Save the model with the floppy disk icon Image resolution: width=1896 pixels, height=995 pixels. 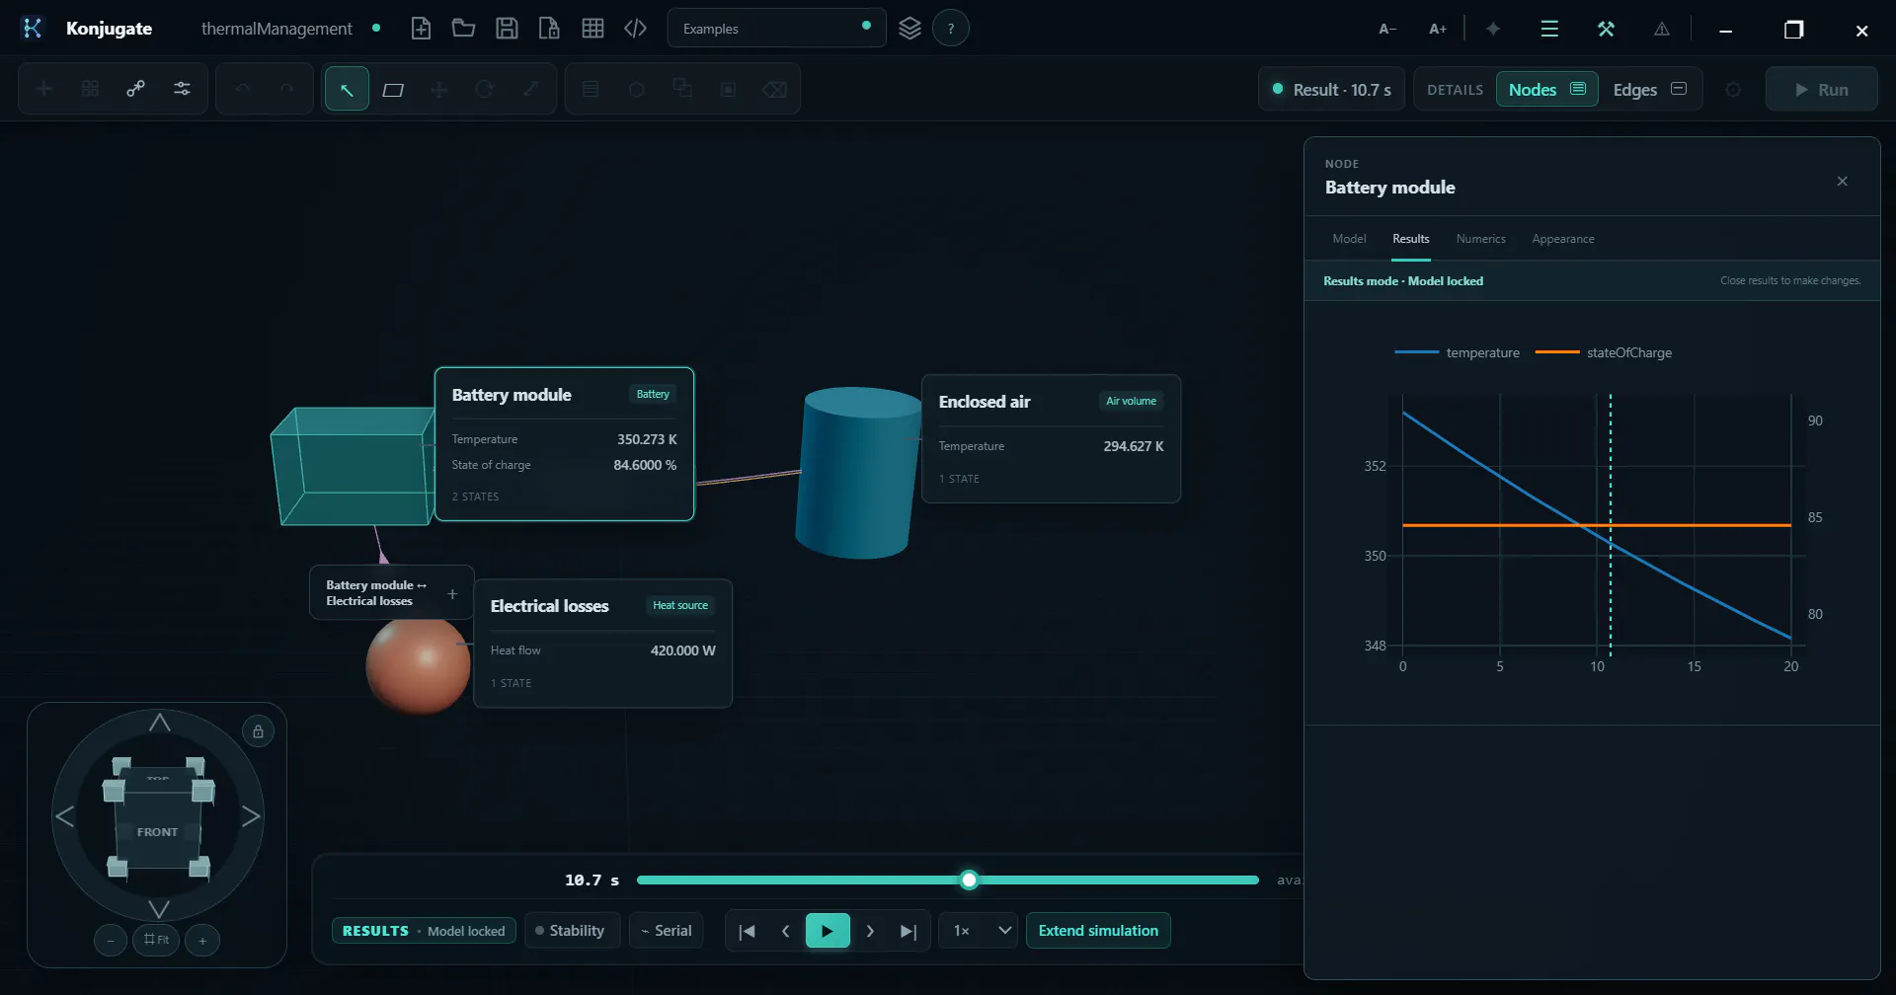click(x=507, y=29)
